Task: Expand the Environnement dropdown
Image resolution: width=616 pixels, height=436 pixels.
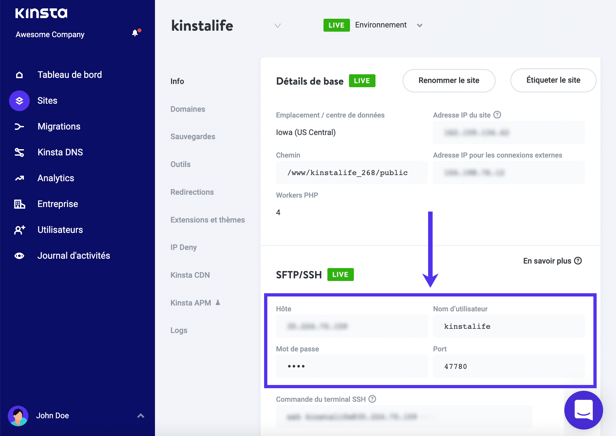Action: pos(420,25)
